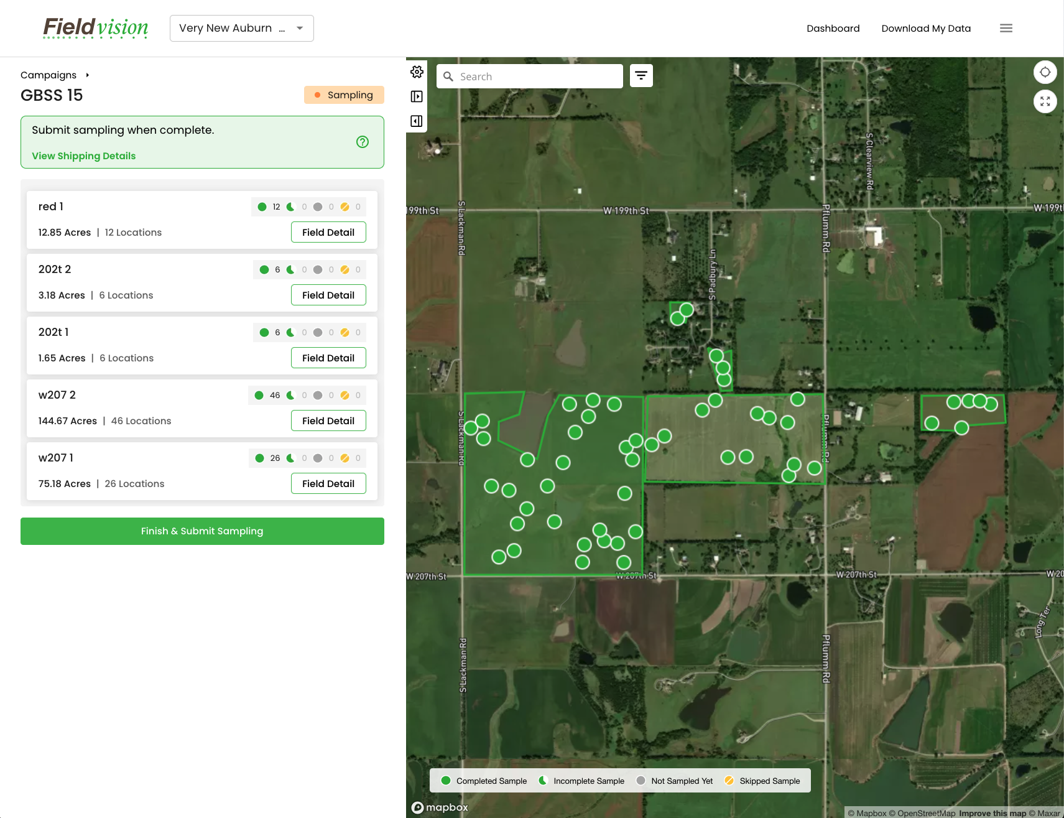Open the filter icon beside the search bar

pos(641,75)
